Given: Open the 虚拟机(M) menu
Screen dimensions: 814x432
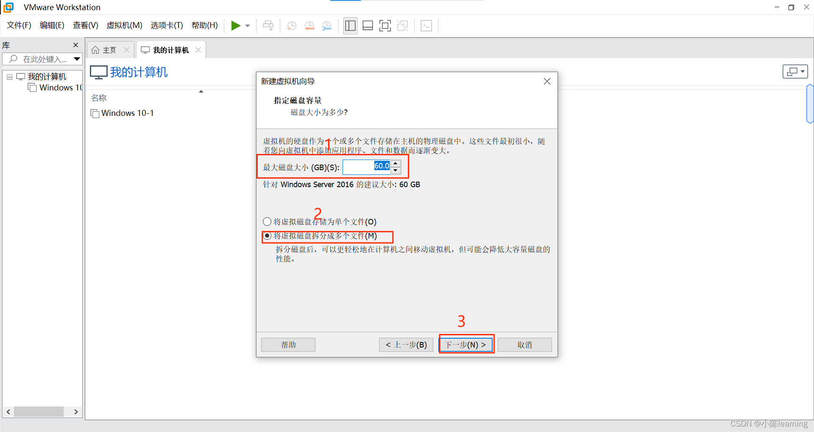Looking at the screenshot, I should (x=124, y=25).
